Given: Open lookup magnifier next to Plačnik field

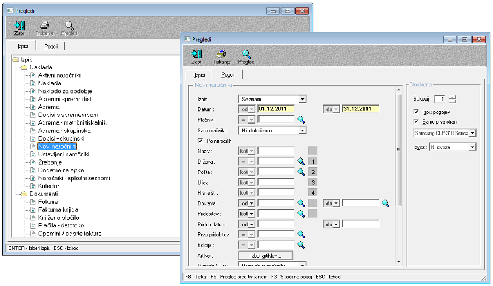Looking at the screenshot, I should click(301, 120).
